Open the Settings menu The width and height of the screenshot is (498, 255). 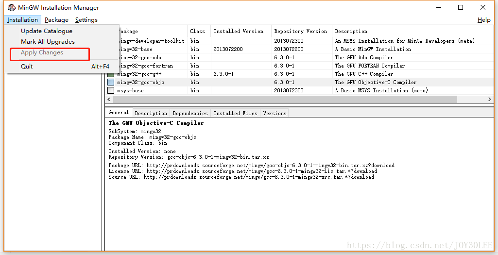[x=86, y=20]
